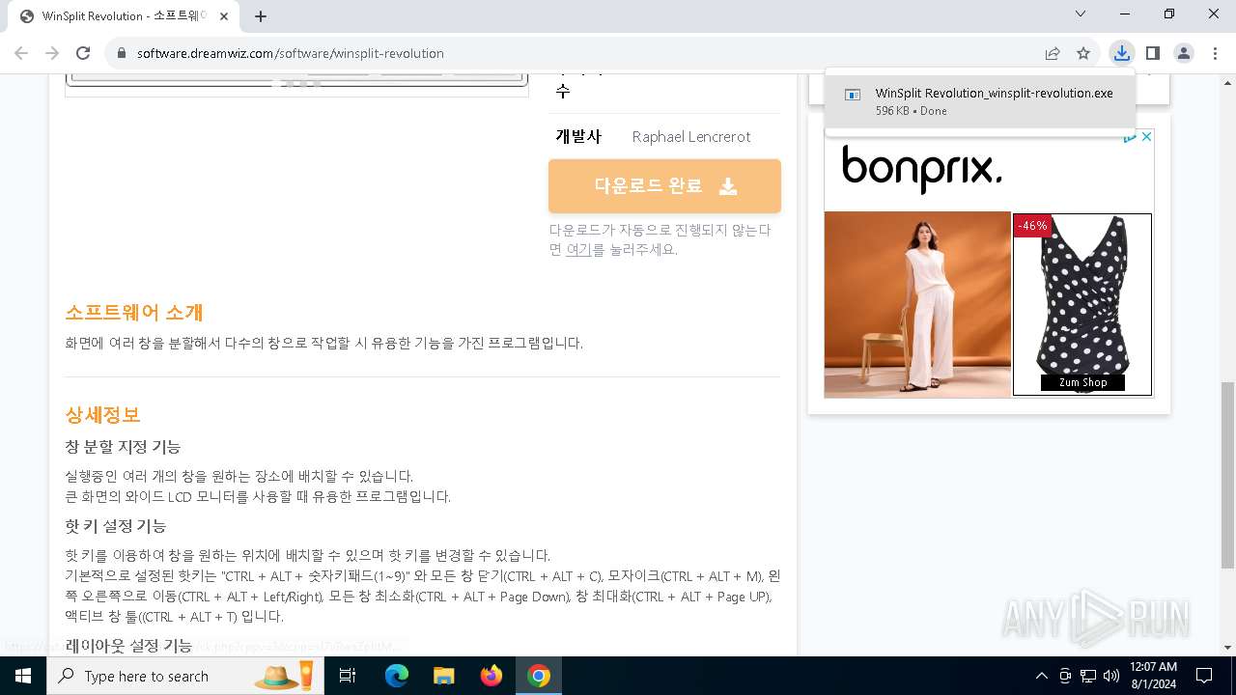Image resolution: width=1236 pixels, height=695 pixels.
Task: Open Chrome downloads bubble icon
Action: 1121,53
